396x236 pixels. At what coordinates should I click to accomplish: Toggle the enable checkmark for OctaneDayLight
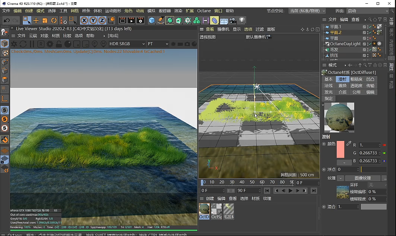pos(370,44)
